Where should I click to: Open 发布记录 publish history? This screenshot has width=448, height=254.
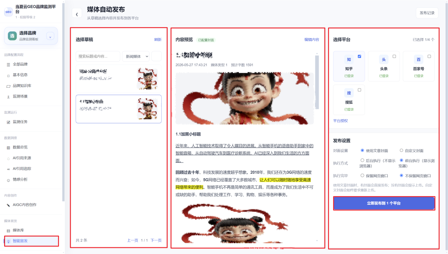pyautogui.click(x=427, y=13)
